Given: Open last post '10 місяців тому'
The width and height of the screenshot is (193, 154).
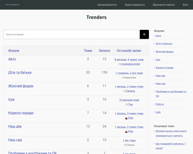Looking at the screenshot, I should 129,100.
